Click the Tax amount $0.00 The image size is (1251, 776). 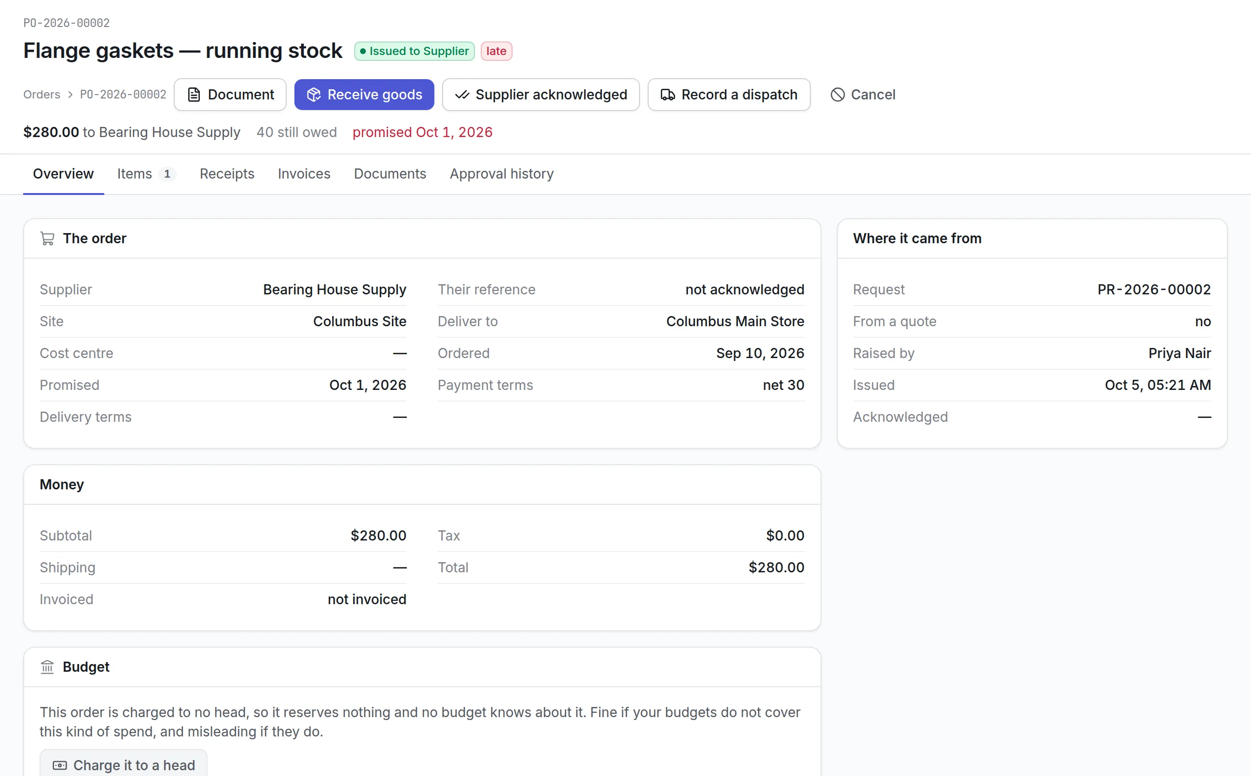click(785, 536)
